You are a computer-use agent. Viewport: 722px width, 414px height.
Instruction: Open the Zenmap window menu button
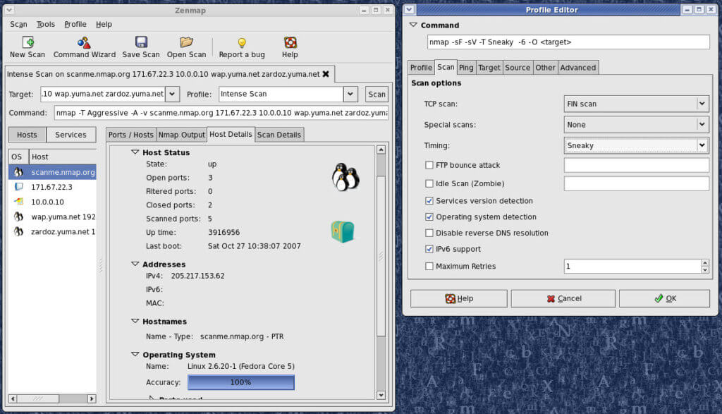[x=9, y=10]
